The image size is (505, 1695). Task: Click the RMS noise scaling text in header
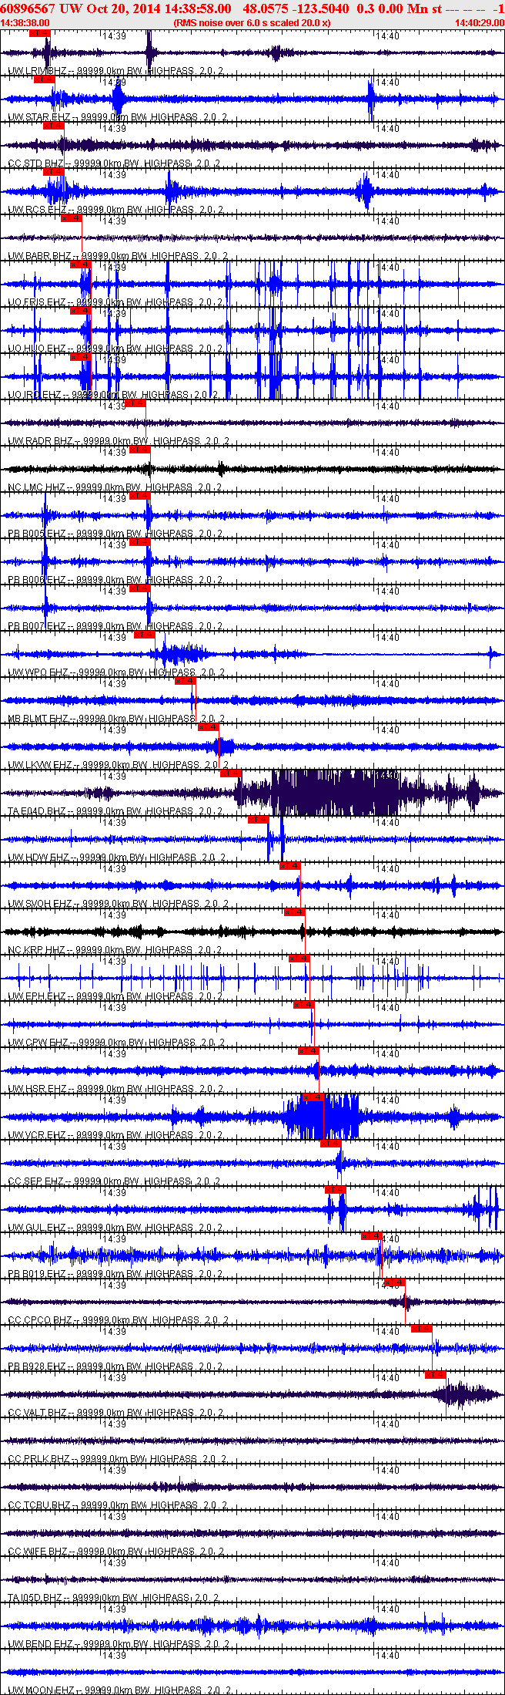pyautogui.click(x=252, y=23)
